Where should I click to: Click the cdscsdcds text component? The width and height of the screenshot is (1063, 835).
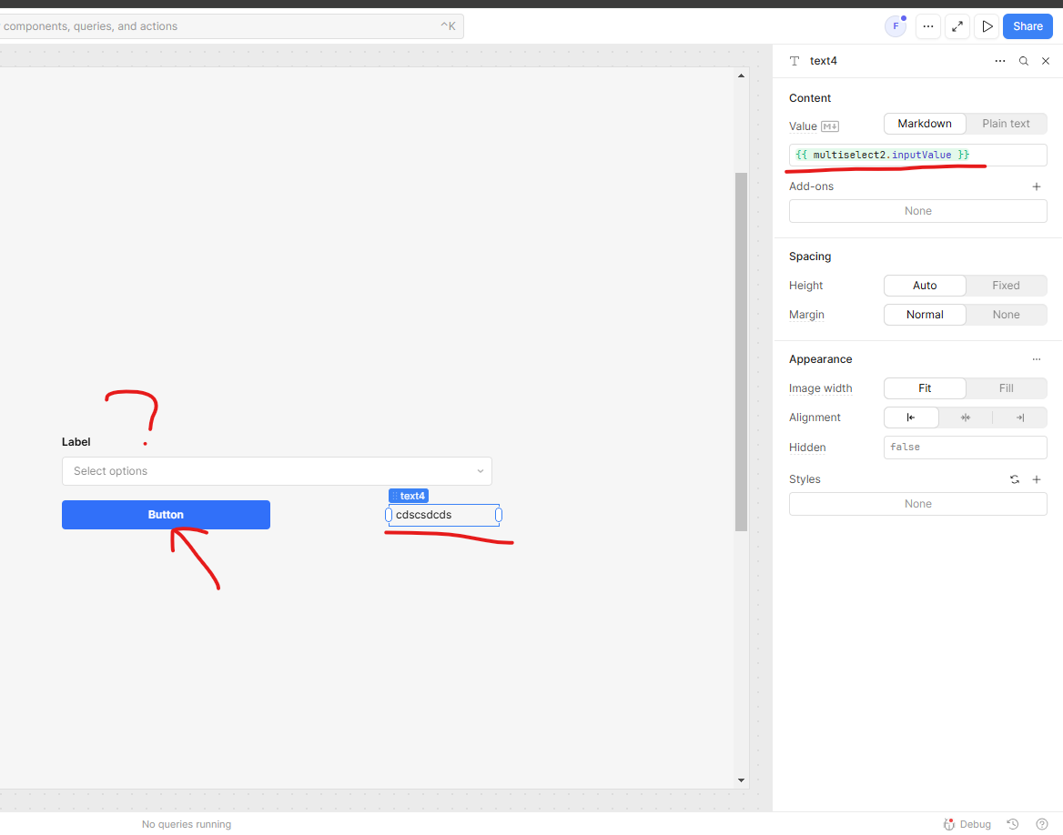[x=443, y=515]
